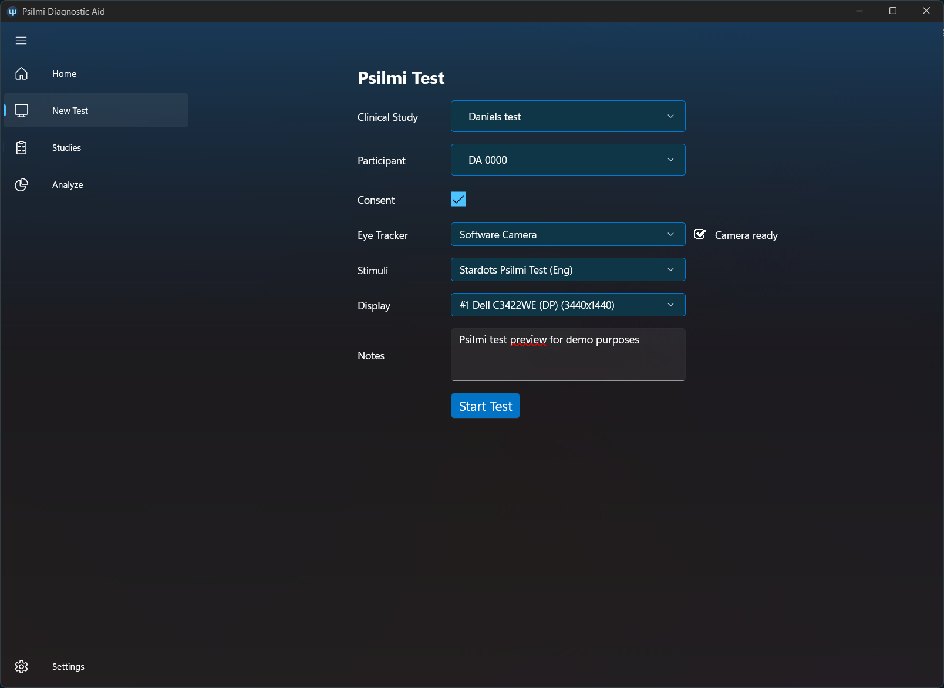Open the Settings label in the sidebar
Image resolution: width=944 pixels, height=688 pixels.
[68, 667]
